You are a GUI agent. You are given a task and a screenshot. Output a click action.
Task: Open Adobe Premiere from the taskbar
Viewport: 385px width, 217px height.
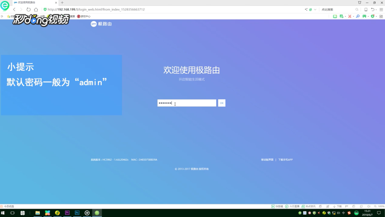67,213
